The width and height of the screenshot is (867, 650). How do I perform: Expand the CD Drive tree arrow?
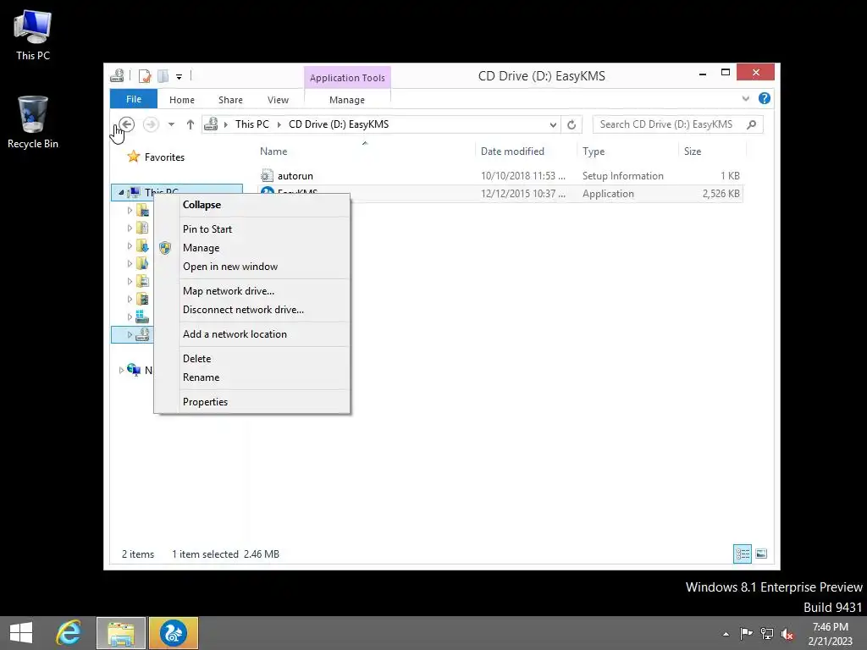coord(130,334)
